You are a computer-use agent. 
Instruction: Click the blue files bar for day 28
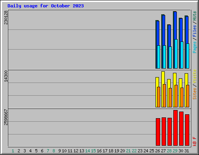pyautogui.click(x=169, y=36)
